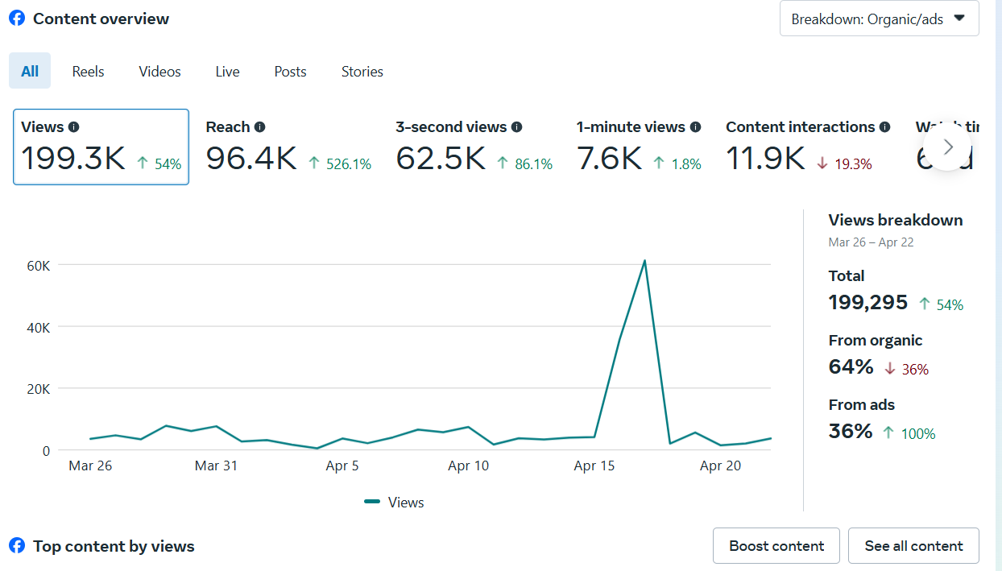Click the Facebook logo beside Top content by views
This screenshot has height=571, width=1002.
[16, 545]
